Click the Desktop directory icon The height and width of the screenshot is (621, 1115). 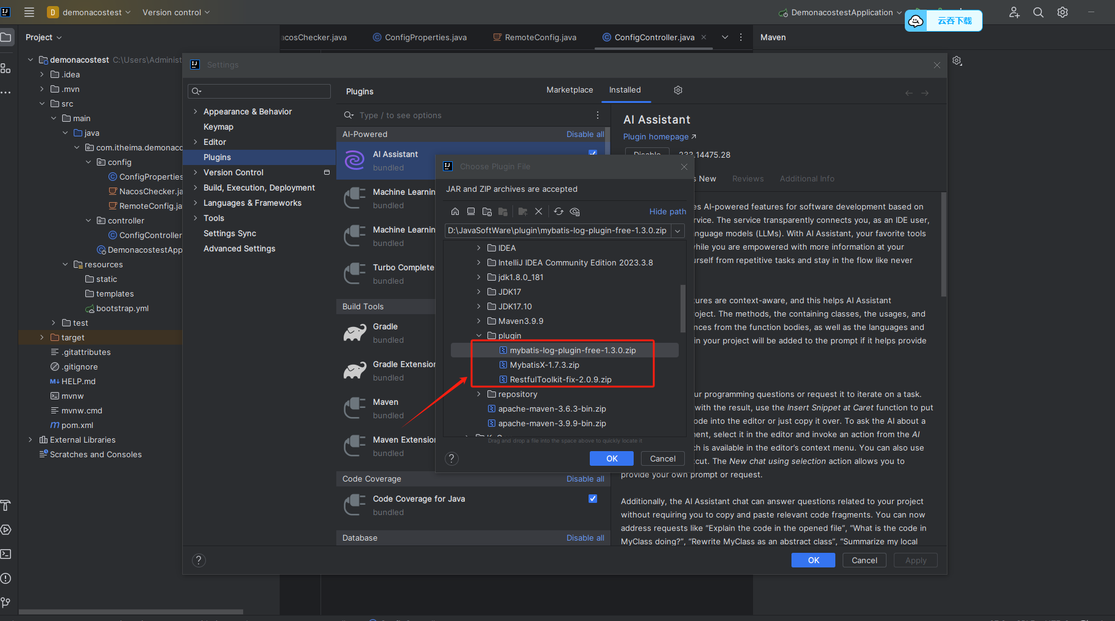coord(470,211)
